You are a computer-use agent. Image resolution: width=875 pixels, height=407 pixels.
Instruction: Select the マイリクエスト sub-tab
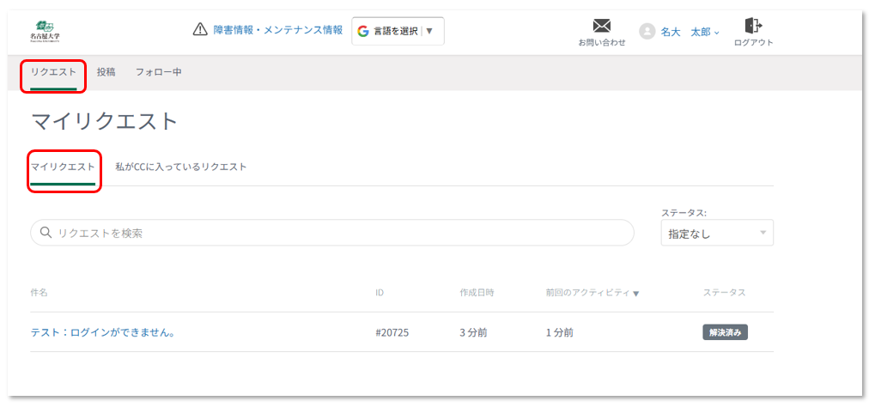pyautogui.click(x=63, y=167)
